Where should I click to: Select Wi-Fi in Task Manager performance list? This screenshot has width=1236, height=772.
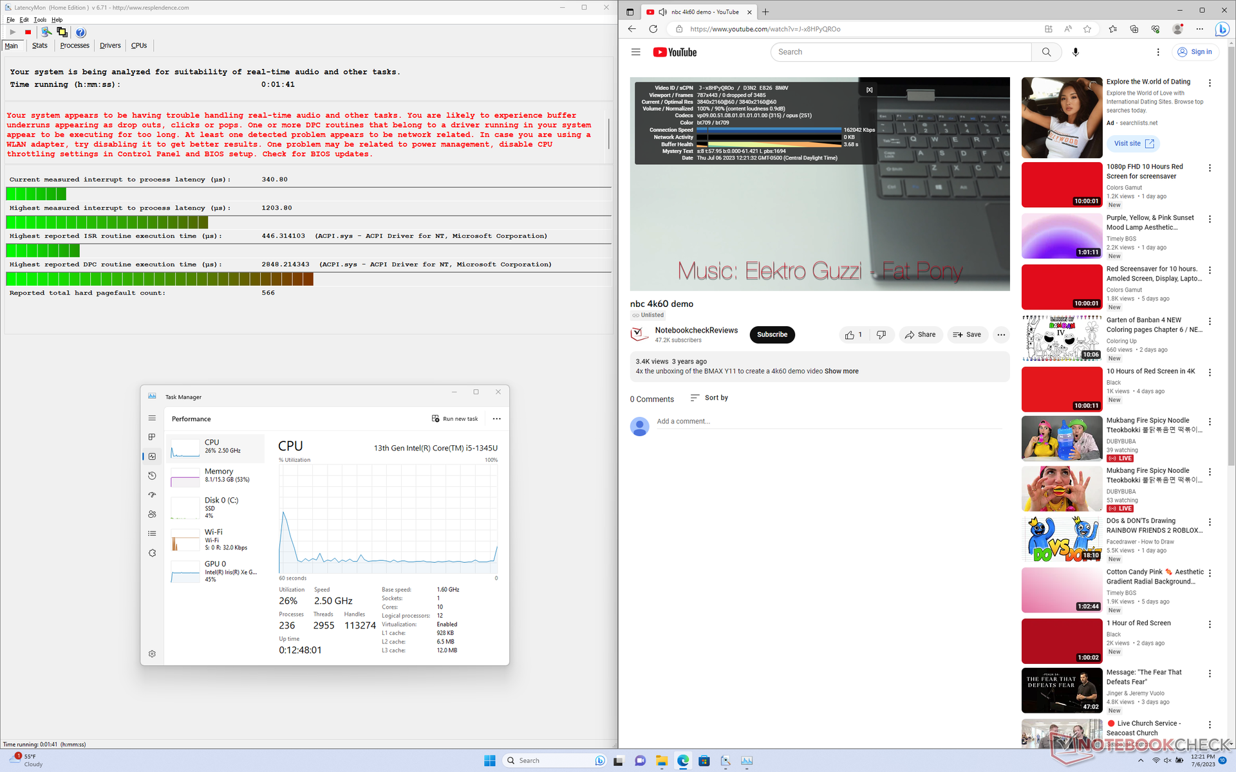(x=216, y=539)
